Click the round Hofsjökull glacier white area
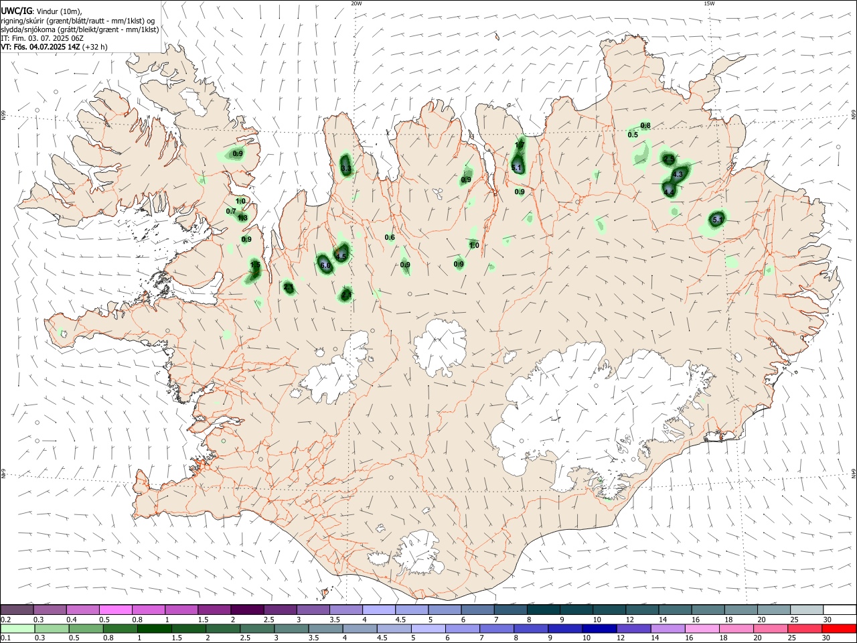The width and height of the screenshot is (857, 643). (440, 347)
